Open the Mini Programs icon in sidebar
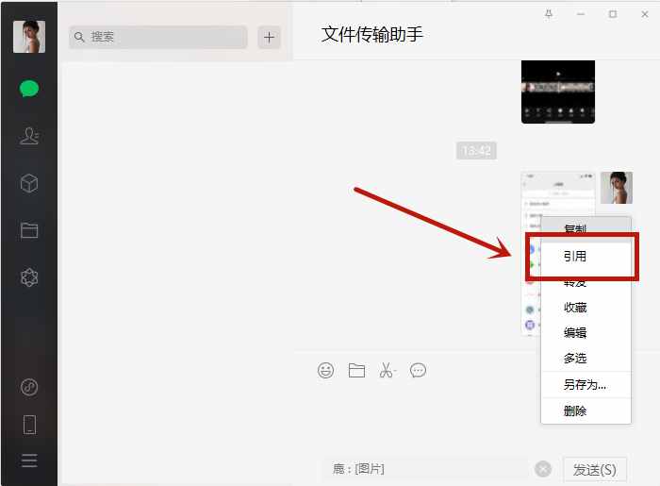This screenshot has height=486, width=660. (x=29, y=387)
